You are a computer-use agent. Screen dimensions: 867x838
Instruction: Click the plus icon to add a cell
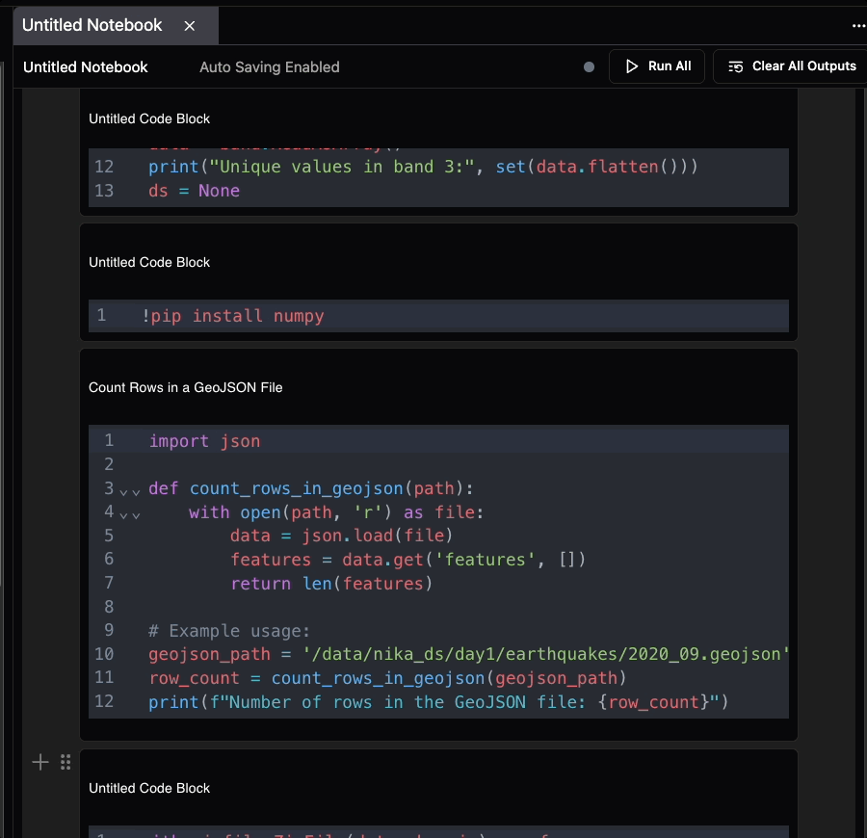pyautogui.click(x=40, y=762)
